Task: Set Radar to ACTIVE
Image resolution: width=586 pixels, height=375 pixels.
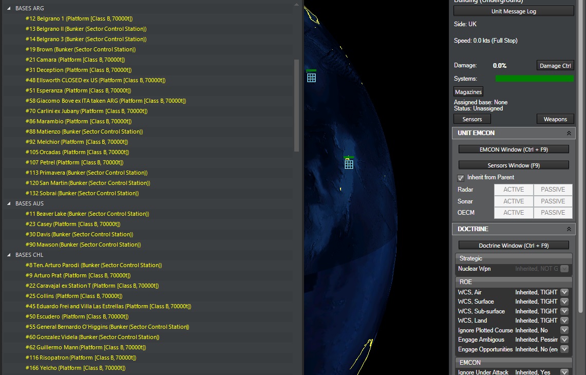Action: pyautogui.click(x=514, y=190)
